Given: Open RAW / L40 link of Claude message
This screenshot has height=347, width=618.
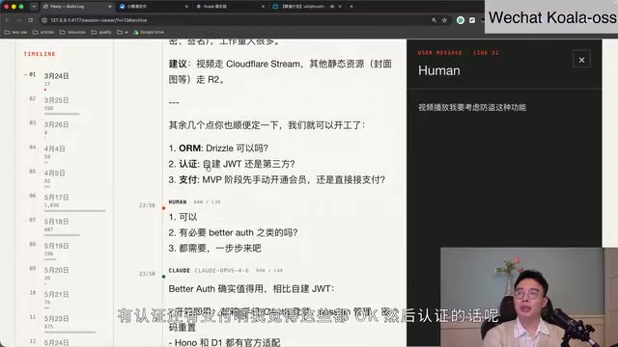Looking at the screenshot, I should (269, 270).
